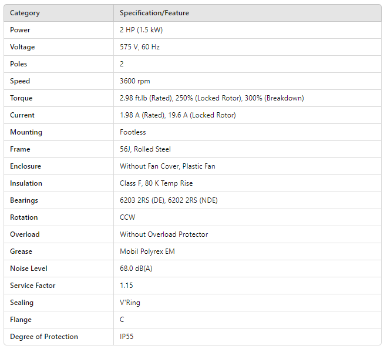Select the IP55 protection value
Image resolution: width=387 pixels, height=349 pixels.
(127, 337)
